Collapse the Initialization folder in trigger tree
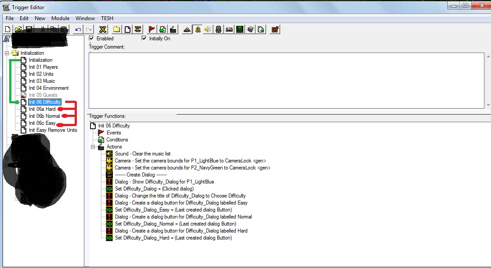This screenshot has height=268, width=491. point(7,53)
